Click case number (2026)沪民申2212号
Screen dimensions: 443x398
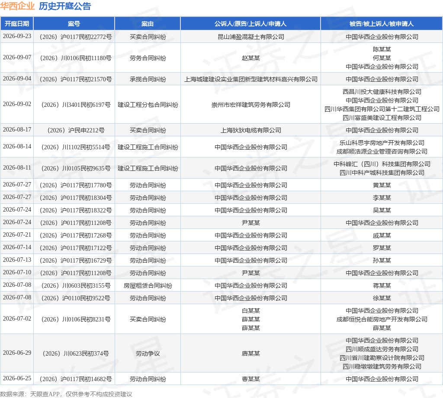coord(76,130)
